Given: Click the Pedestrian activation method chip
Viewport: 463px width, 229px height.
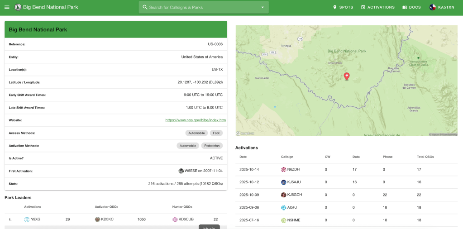Looking at the screenshot, I should coord(212,146).
